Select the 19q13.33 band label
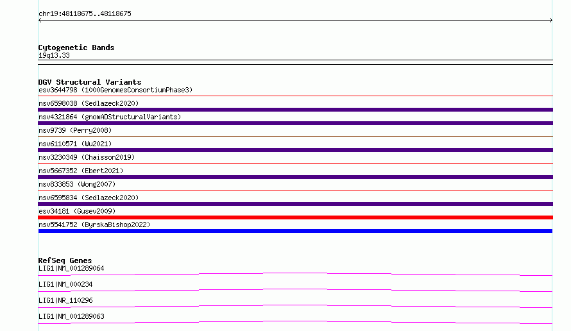The height and width of the screenshot is (331, 571). [x=54, y=55]
